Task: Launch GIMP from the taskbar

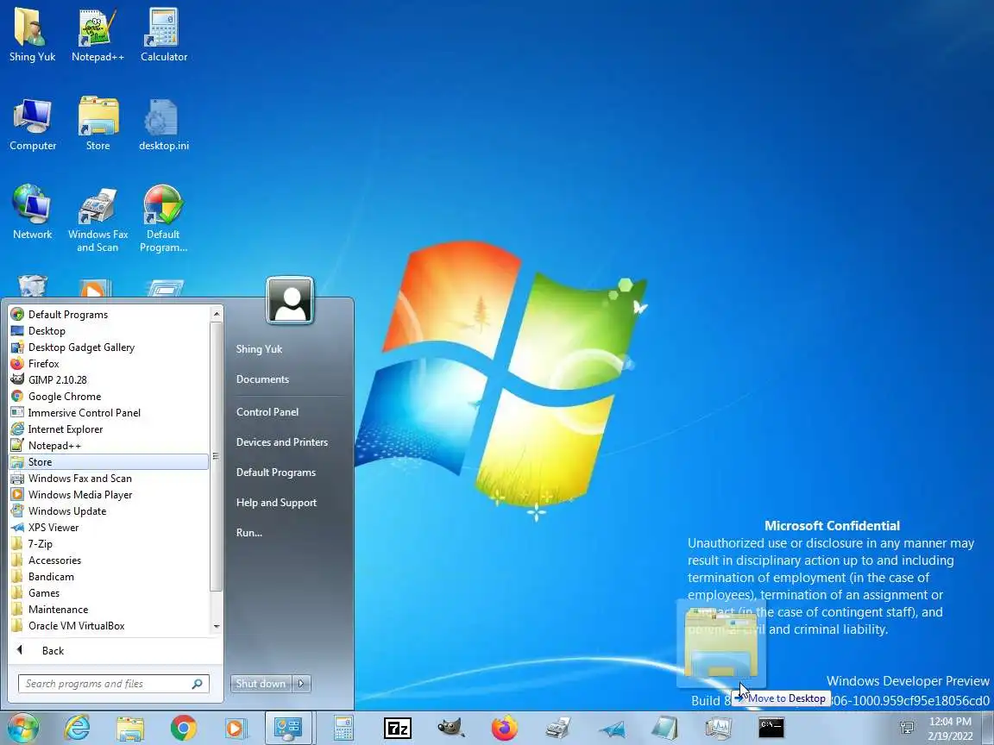Action: pos(450,728)
